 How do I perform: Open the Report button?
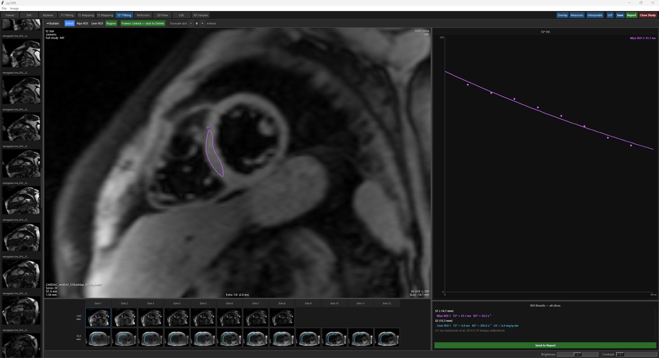[631, 15]
